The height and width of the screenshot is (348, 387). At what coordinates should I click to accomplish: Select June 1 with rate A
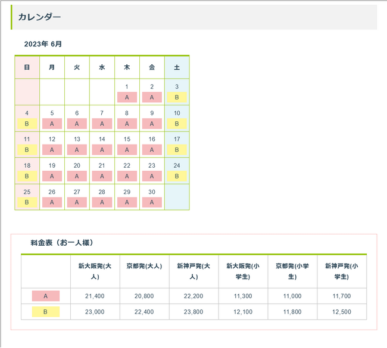(127, 92)
